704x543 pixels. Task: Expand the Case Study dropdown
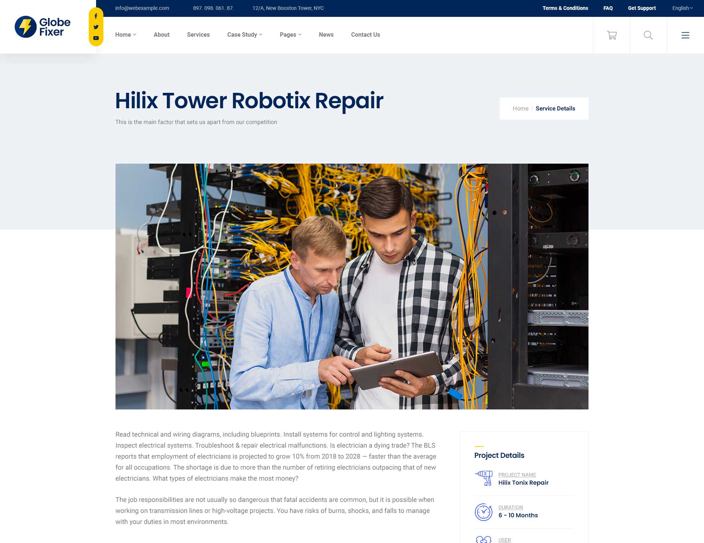point(245,34)
